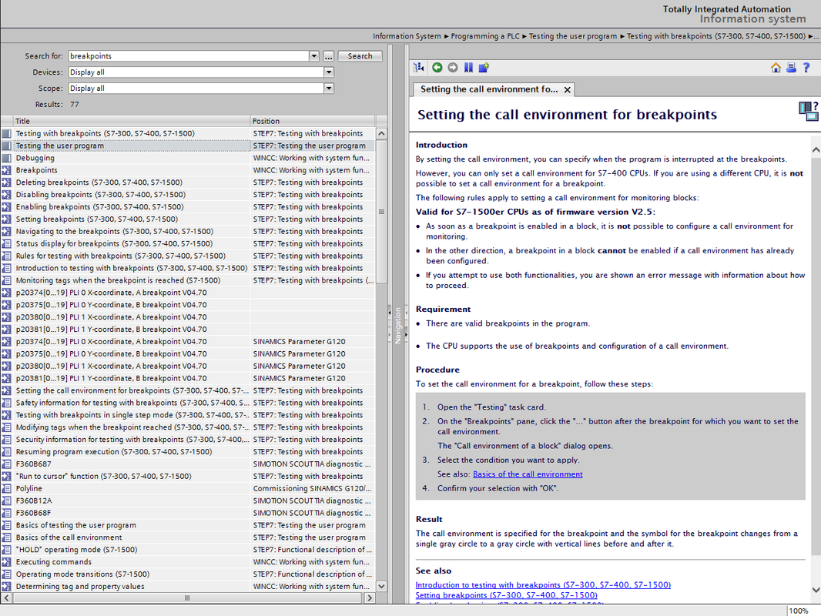Go forward with the gray arrow icon
This screenshot has height=616, width=821.
[453, 68]
